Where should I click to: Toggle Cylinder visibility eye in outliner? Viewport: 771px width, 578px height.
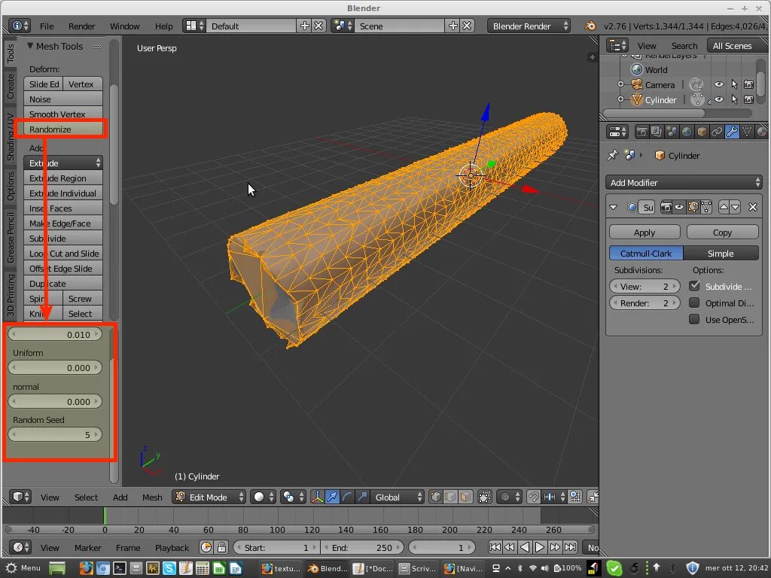tap(719, 100)
